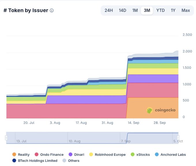Click the 5. Oct label in navigator
196x166 pixels.
(x=178, y=141)
